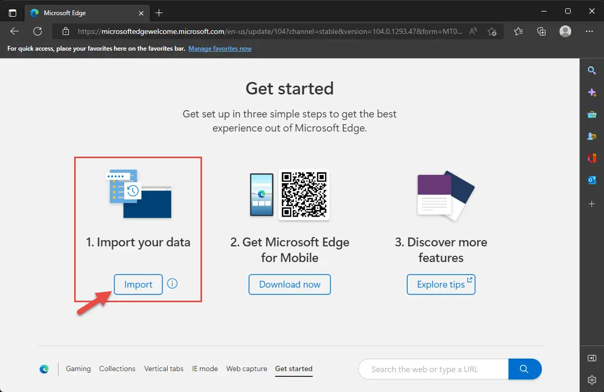Click the Import button
The image size is (604, 392).
[x=138, y=284]
